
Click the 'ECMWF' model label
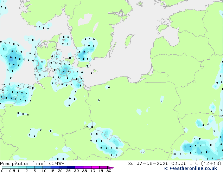pos(57,164)
